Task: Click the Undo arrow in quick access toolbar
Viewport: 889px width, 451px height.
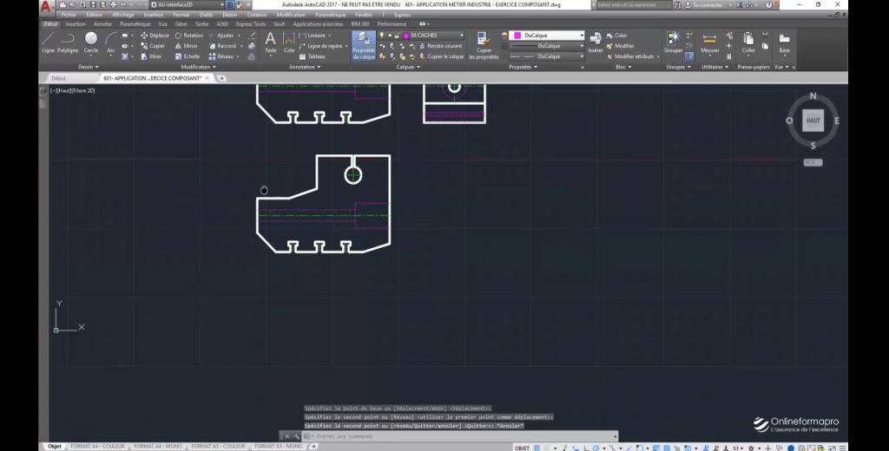Action: pyautogui.click(x=123, y=4)
